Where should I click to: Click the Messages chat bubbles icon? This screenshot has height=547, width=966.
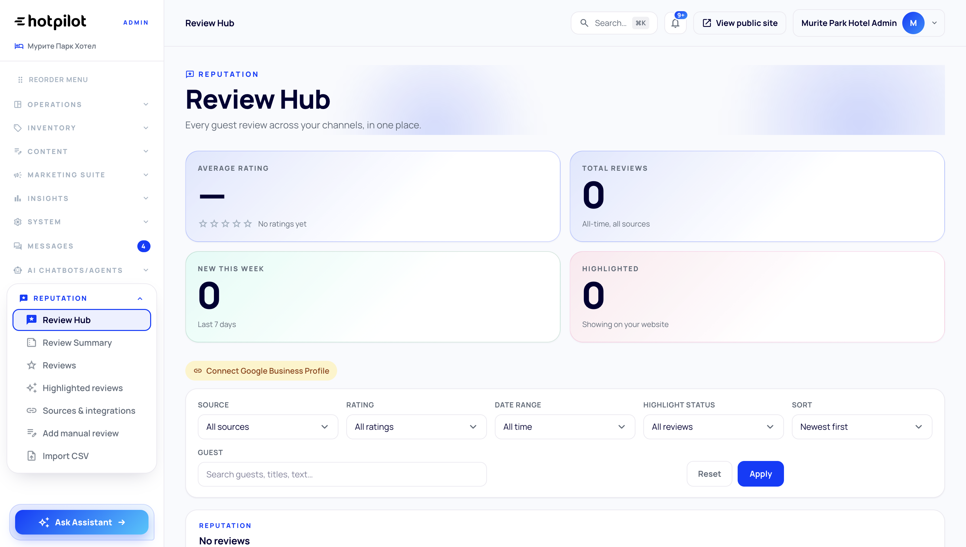18,246
